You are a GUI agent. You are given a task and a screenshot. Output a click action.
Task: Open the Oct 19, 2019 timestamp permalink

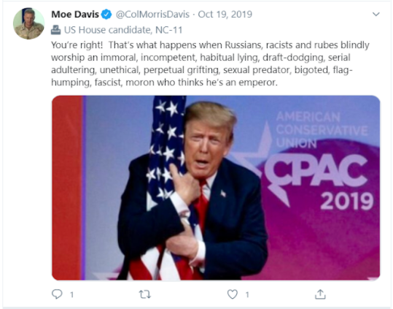225,15
